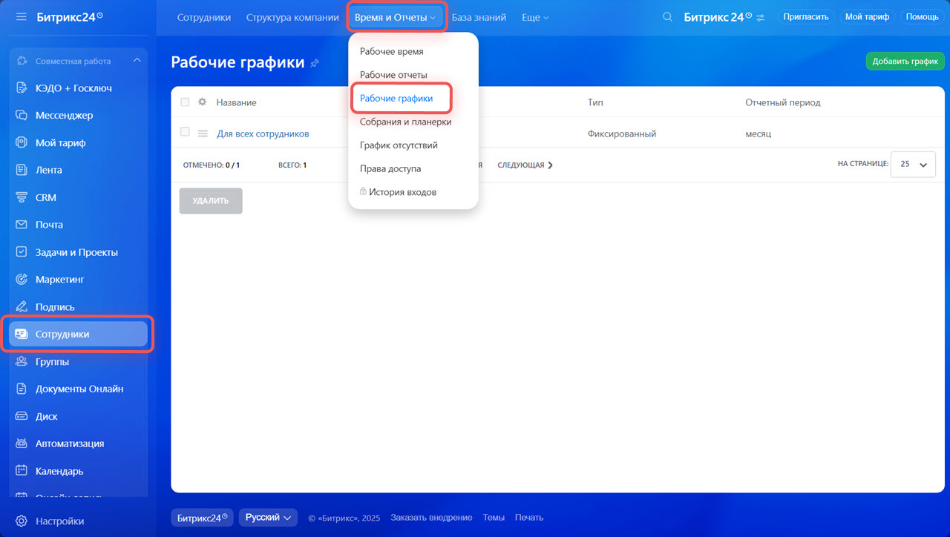This screenshot has width=950, height=537.
Task: Click the месяц cell
Action: pyautogui.click(x=759, y=134)
